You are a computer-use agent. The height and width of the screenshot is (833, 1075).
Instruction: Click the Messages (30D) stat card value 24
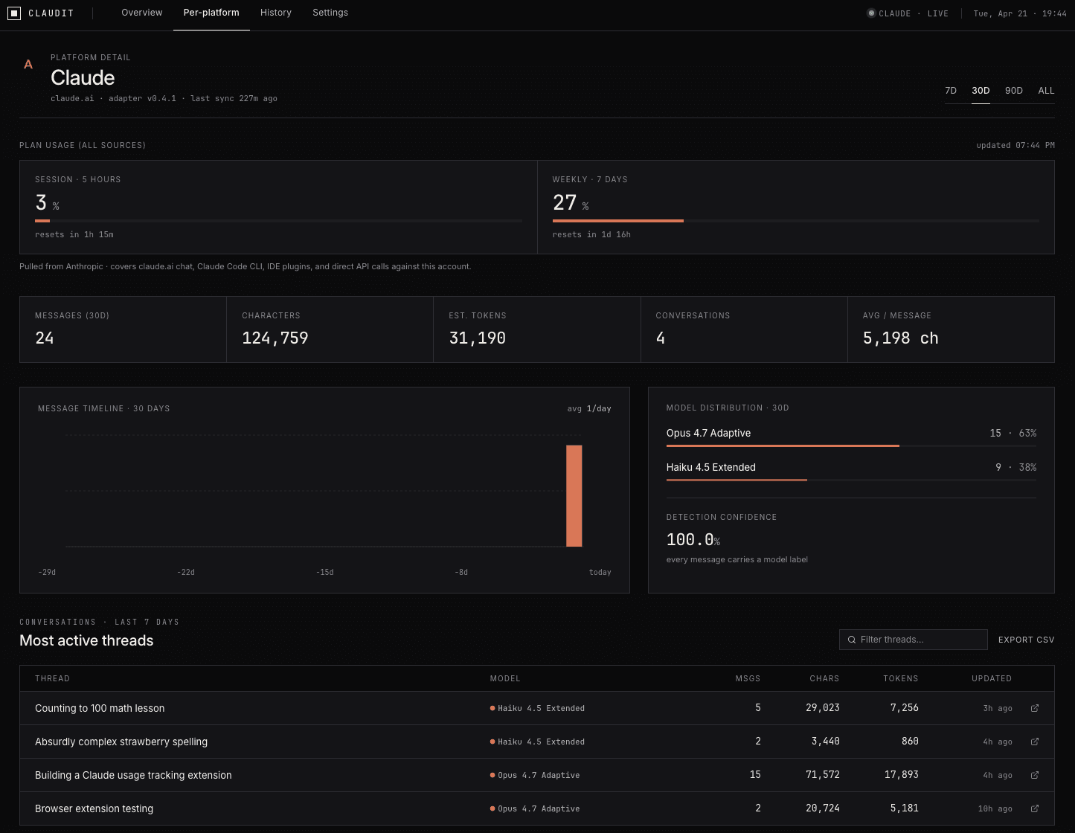point(45,338)
